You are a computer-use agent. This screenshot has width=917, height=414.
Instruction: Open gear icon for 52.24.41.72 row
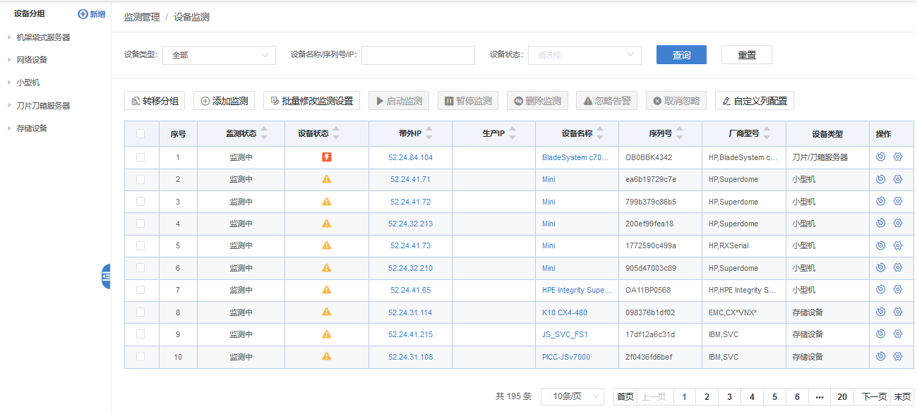pos(898,201)
